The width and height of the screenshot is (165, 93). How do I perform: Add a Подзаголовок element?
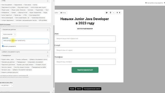click(x=39, y=10)
